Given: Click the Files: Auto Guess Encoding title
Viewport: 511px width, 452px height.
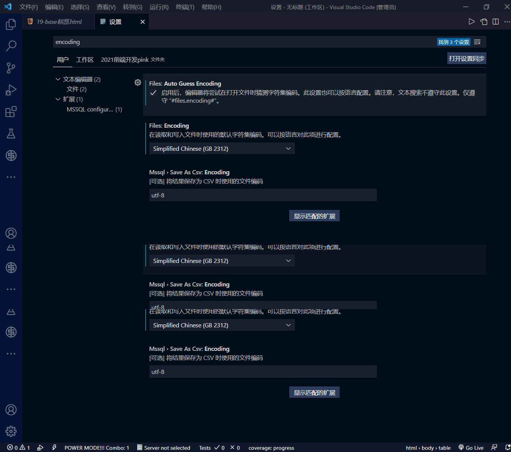Looking at the screenshot, I should coord(185,83).
